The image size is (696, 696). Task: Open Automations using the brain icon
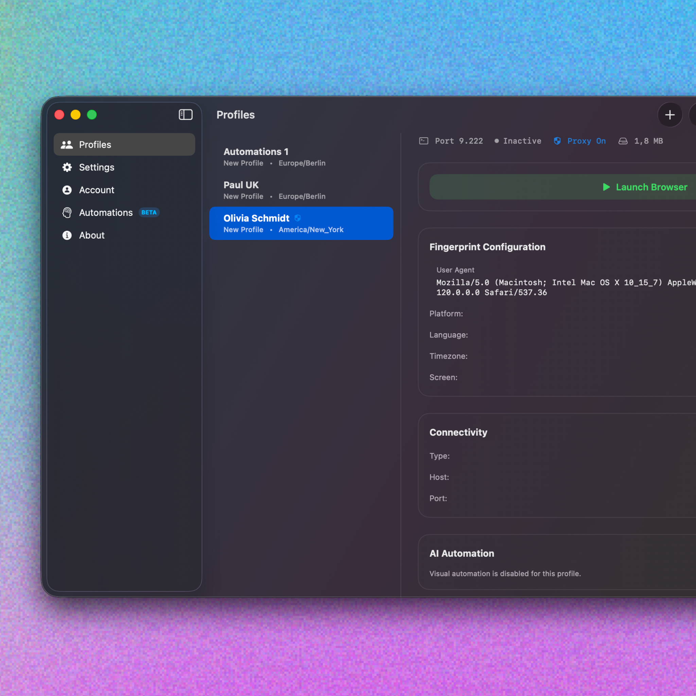(x=67, y=212)
